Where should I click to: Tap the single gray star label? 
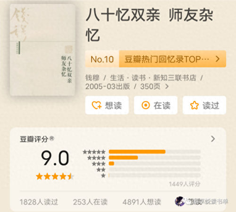(x=103, y=176)
